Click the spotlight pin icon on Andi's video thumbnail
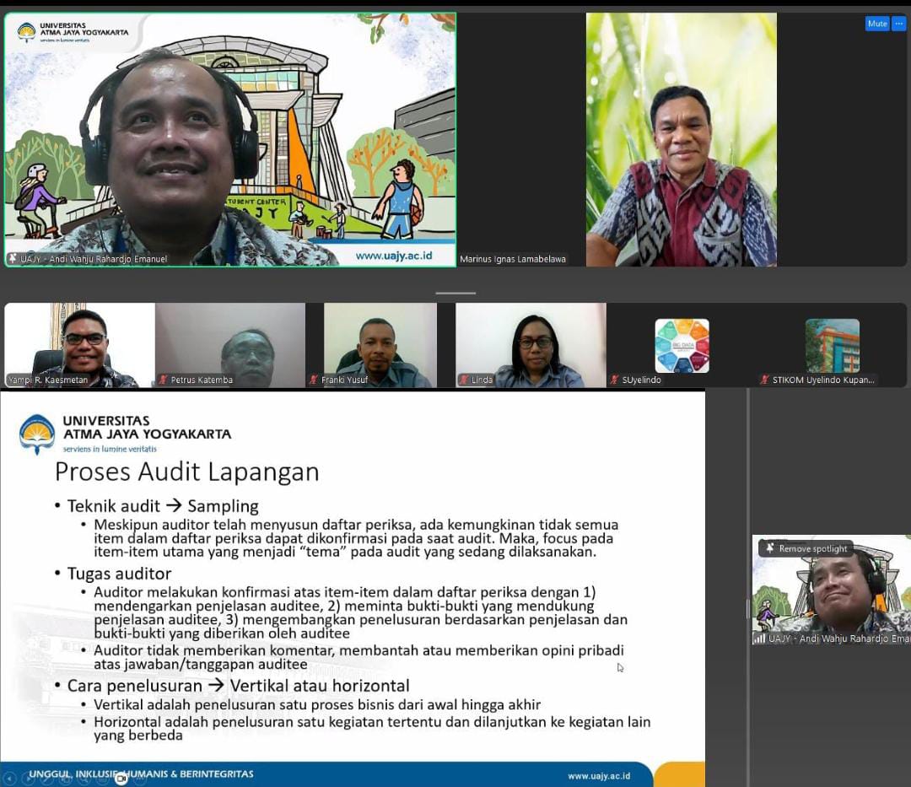 tap(769, 548)
